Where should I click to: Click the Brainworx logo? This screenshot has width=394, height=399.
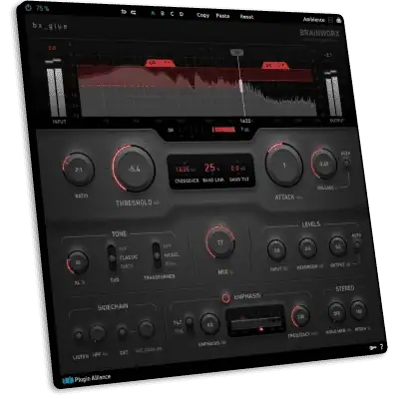(319, 33)
